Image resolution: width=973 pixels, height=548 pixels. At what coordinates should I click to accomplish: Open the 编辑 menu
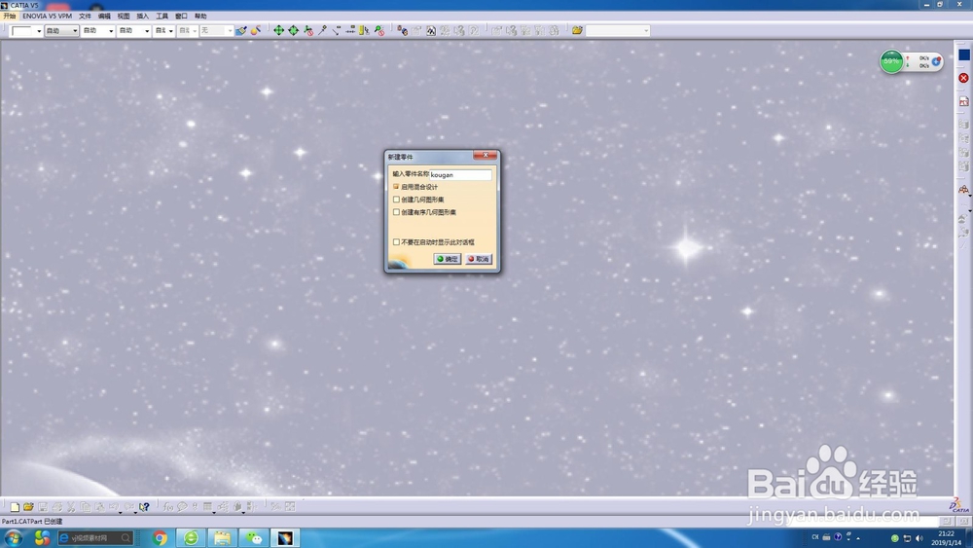(x=104, y=17)
